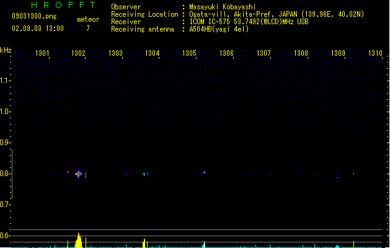Image resolution: width=390 pixels, height=248 pixels.
Task: Click the 1307 time axis label
Action: coord(264,53)
